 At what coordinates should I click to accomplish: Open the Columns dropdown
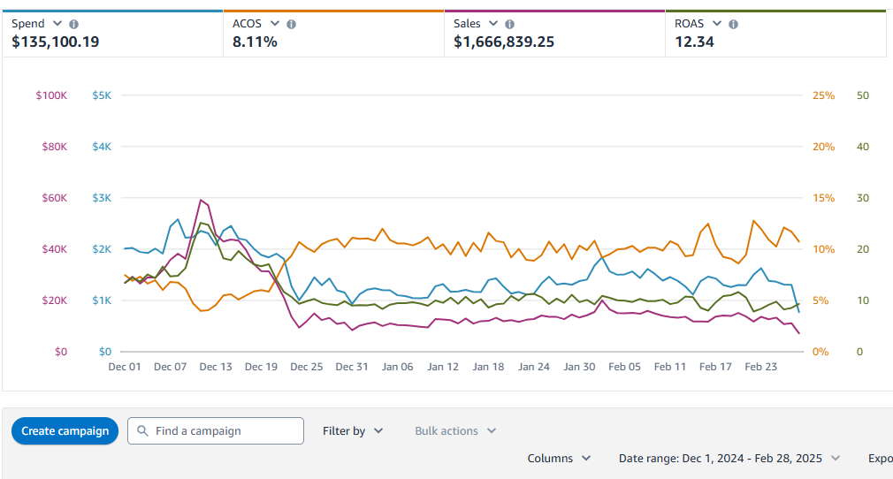pos(560,459)
